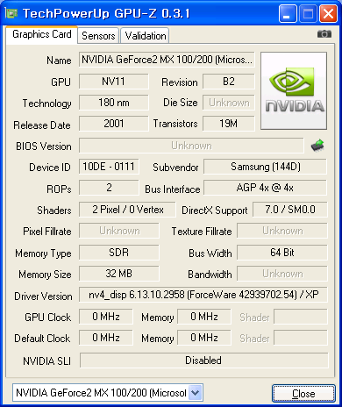Click the Subvendor field Samsung (144D)
342x407 pixels.
[266, 167]
